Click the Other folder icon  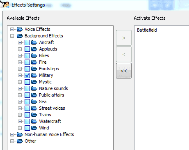pos(20,141)
